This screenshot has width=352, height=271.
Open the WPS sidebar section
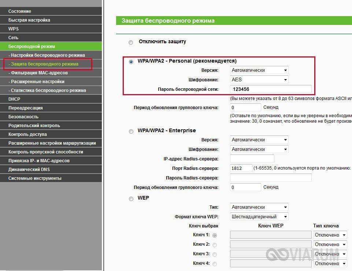[14, 29]
